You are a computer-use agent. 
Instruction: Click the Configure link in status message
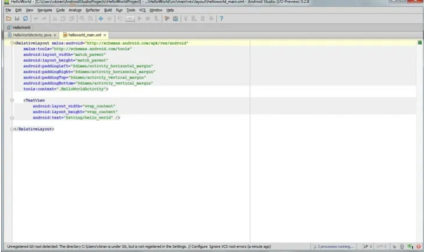point(199,247)
